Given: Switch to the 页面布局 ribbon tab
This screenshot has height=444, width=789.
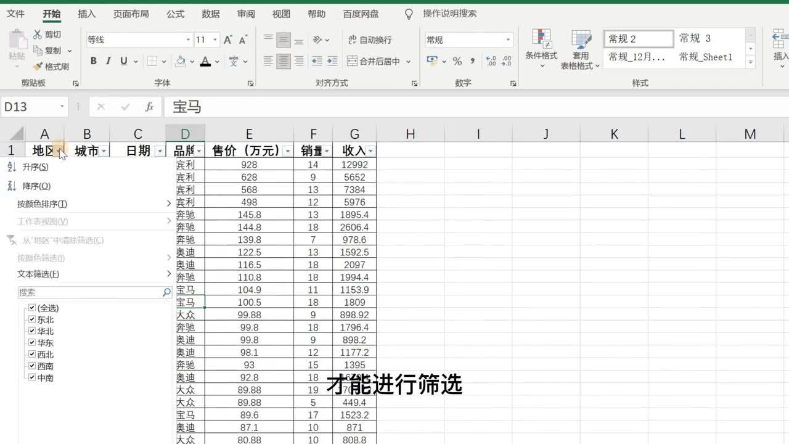Looking at the screenshot, I should coord(131,14).
